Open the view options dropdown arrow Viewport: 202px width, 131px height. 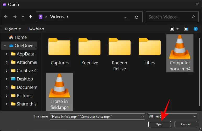pos(177,29)
